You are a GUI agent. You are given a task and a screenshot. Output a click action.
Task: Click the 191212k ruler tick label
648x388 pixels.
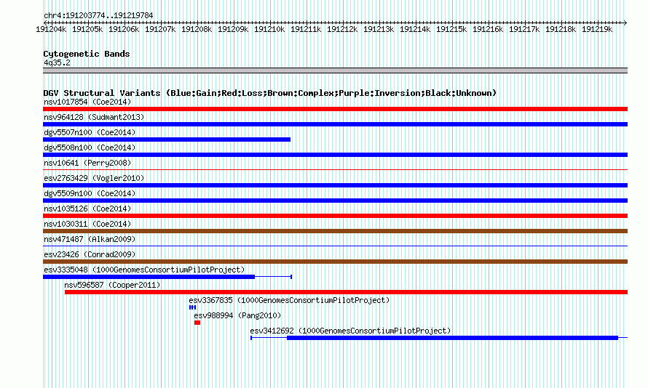click(342, 29)
